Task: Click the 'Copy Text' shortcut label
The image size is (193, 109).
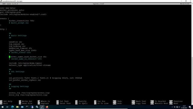Action: coord(141,103)
